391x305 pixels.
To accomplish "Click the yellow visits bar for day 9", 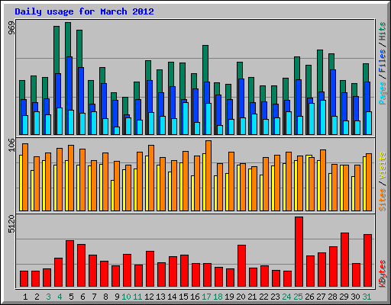I will point(112,195).
